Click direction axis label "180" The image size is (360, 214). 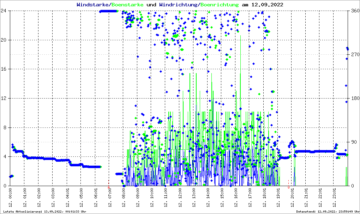[x=355, y=98]
